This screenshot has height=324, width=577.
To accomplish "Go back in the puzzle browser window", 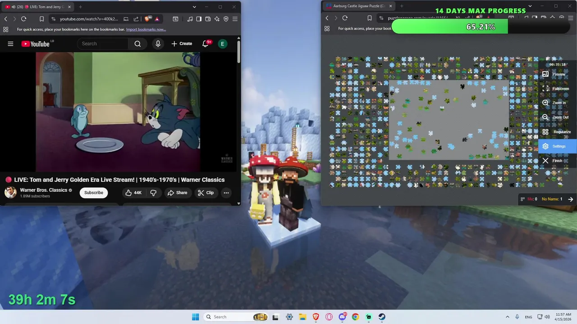I will [x=327, y=18].
